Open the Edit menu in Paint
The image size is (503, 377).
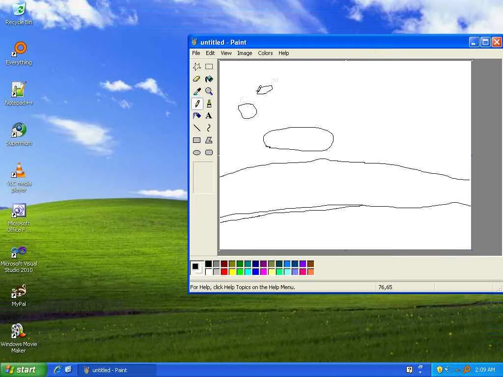[210, 53]
